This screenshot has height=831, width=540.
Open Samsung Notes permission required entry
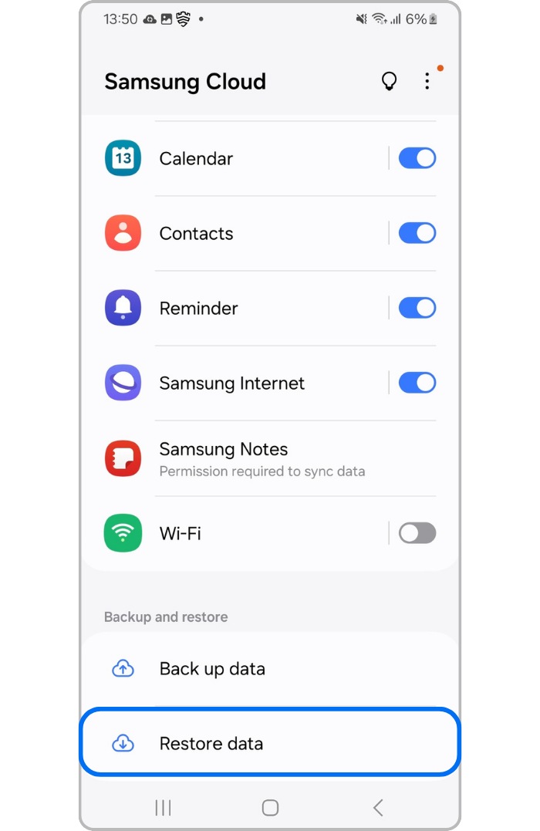coord(270,458)
